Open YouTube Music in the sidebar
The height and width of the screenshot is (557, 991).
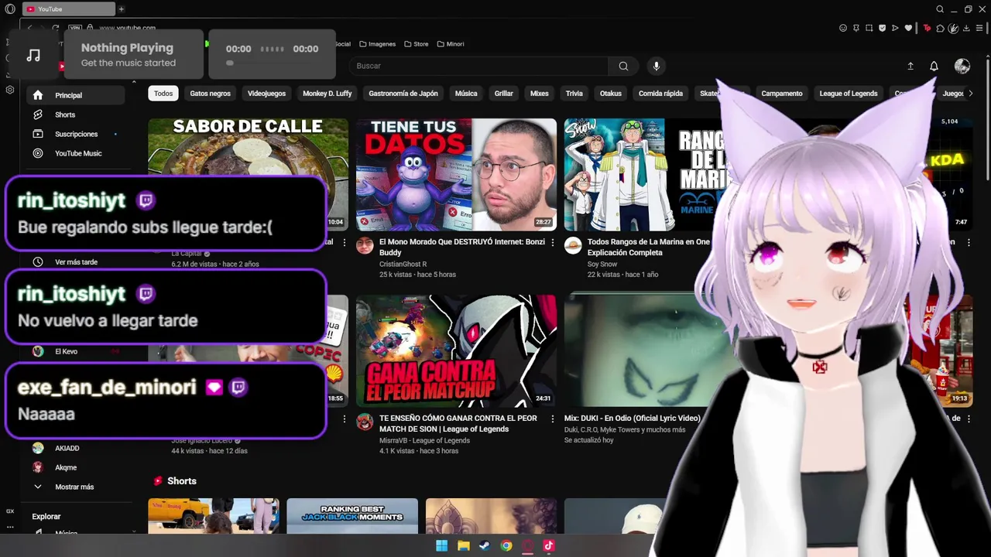[76, 153]
